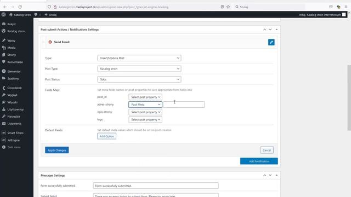Move Messages Settings panel down
The width and height of the screenshot is (351, 197).
[x=270, y=175]
